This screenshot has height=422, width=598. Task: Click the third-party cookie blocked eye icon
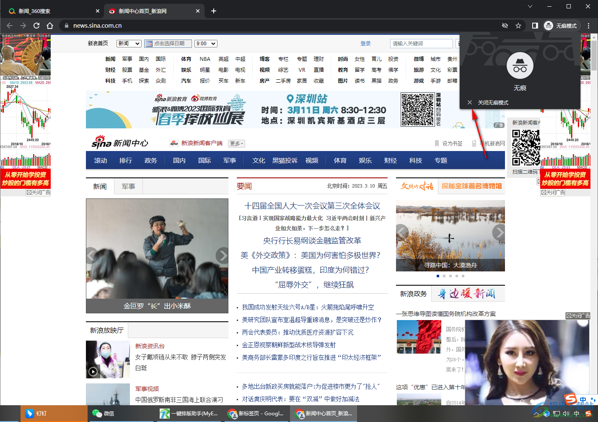click(x=505, y=26)
